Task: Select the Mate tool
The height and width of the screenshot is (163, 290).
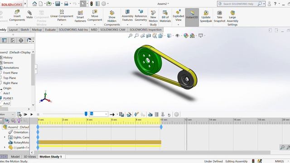Action: (x=29, y=14)
